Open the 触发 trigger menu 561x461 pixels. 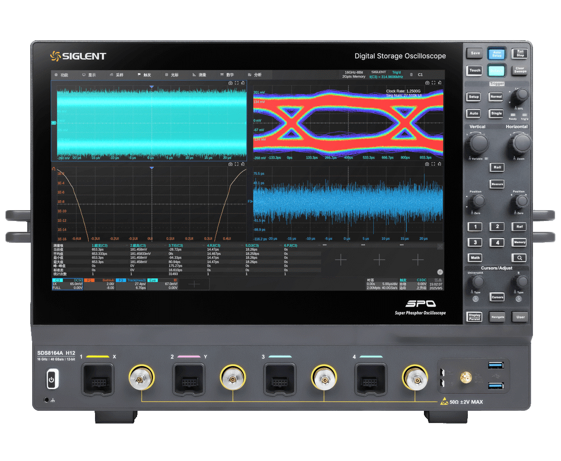[144, 75]
